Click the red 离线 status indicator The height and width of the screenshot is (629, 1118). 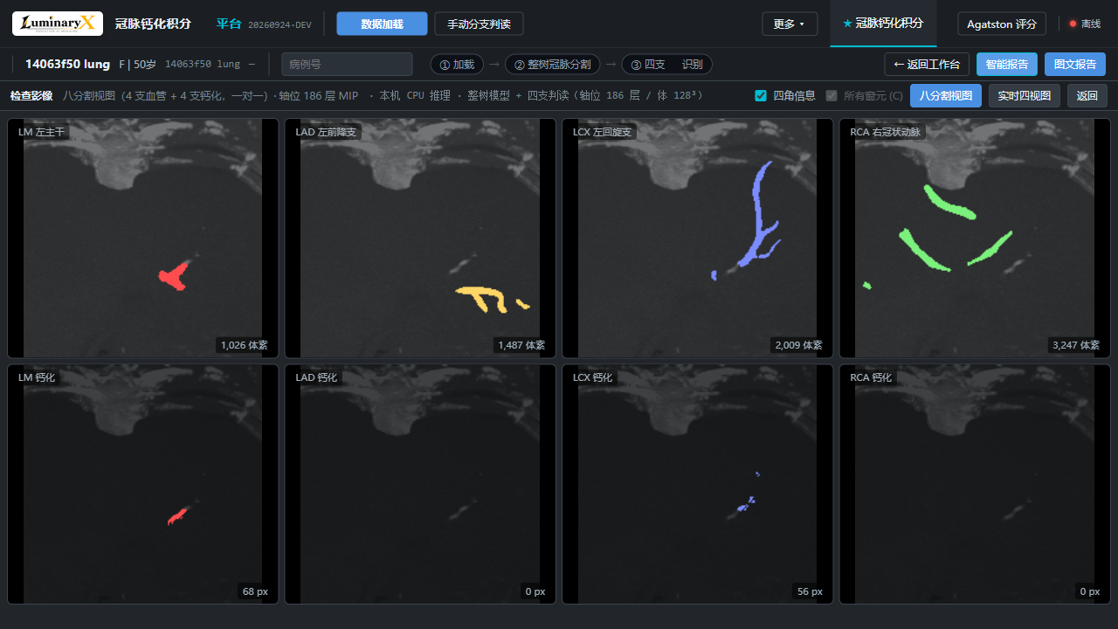(1085, 24)
